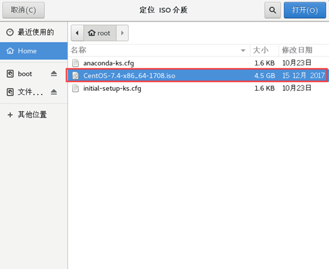This screenshot has height=269, width=329.
Task: Click the plus icon beside 其他位置
Action: [10, 115]
